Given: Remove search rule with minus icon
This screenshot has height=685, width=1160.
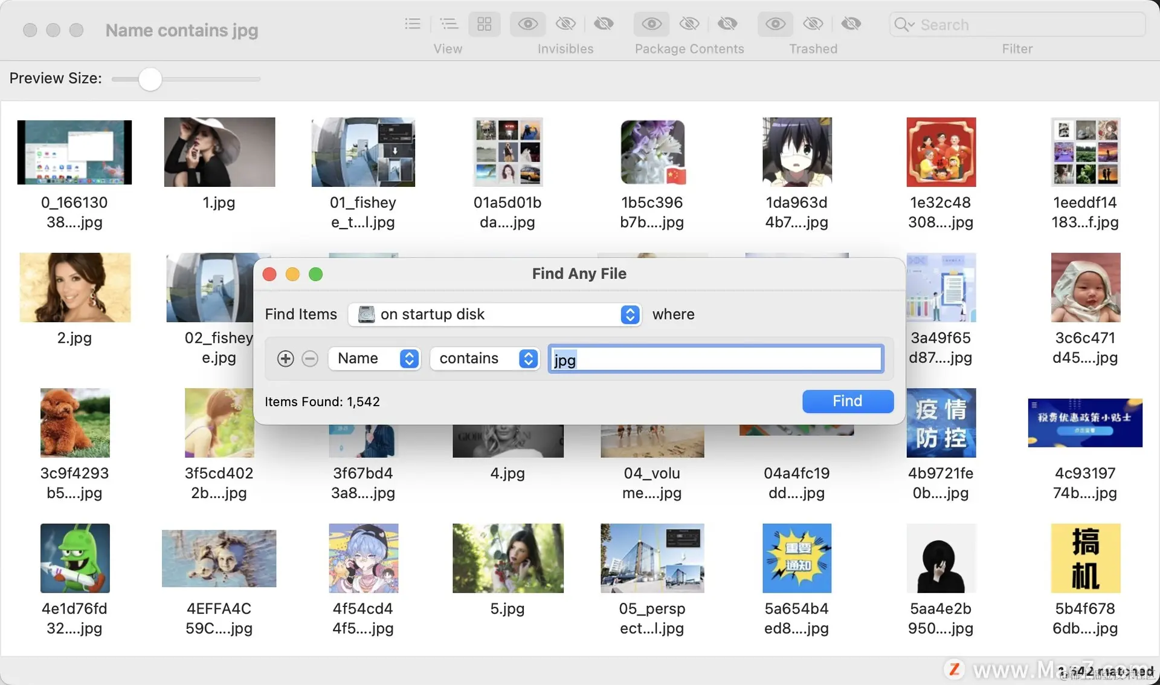Looking at the screenshot, I should [310, 359].
